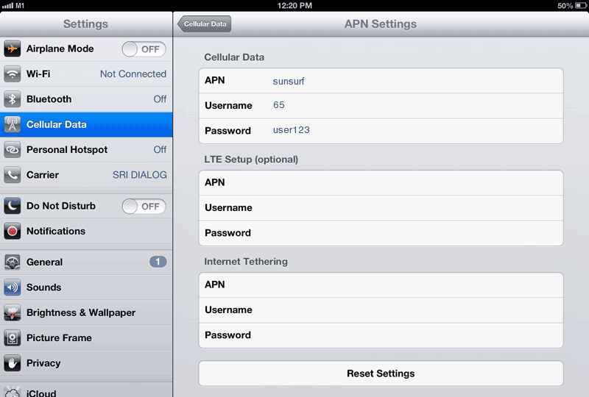Tap the Privacy hand icon
This screenshot has width=589, height=397.
point(12,363)
